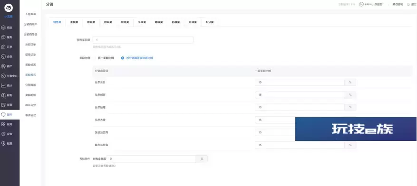Click the 分销商等级 column header

pos(101,71)
